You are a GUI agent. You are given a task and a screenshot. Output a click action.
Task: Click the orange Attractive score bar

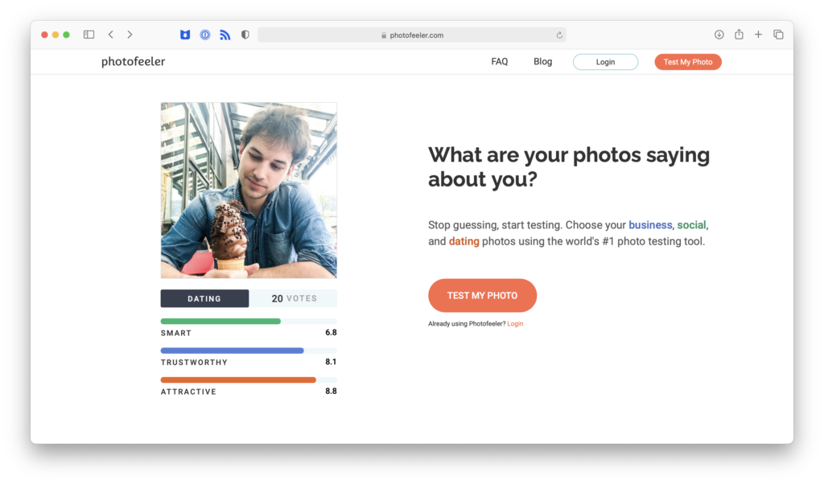(x=238, y=380)
